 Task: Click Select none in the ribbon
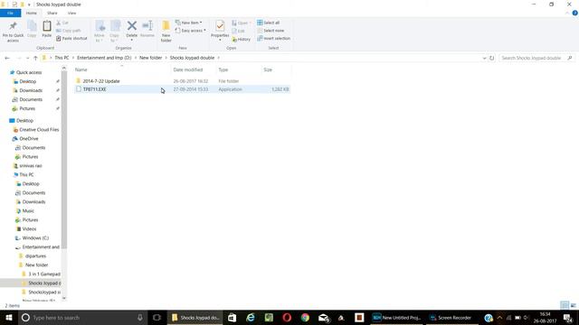tap(271, 31)
